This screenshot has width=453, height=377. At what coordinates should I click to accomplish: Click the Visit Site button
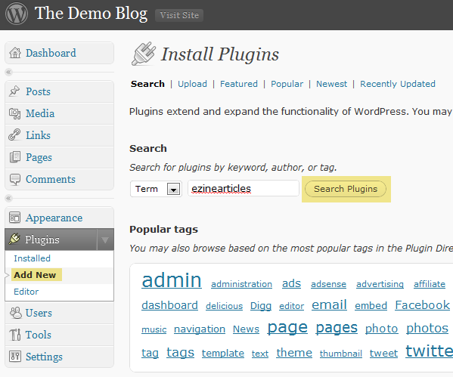(179, 15)
